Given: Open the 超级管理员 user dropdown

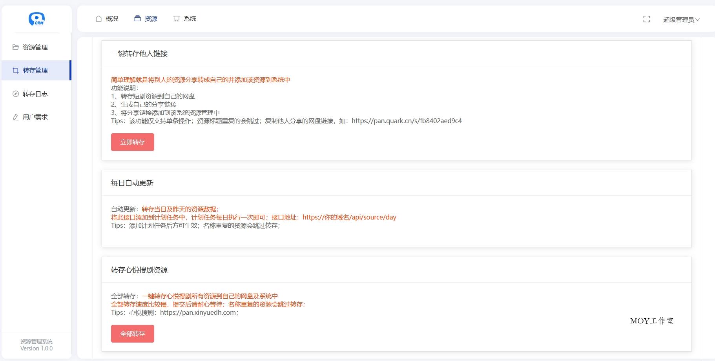Looking at the screenshot, I should (681, 20).
